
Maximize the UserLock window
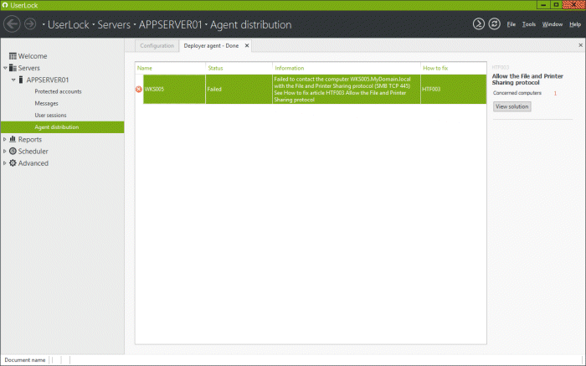(556, 5)
